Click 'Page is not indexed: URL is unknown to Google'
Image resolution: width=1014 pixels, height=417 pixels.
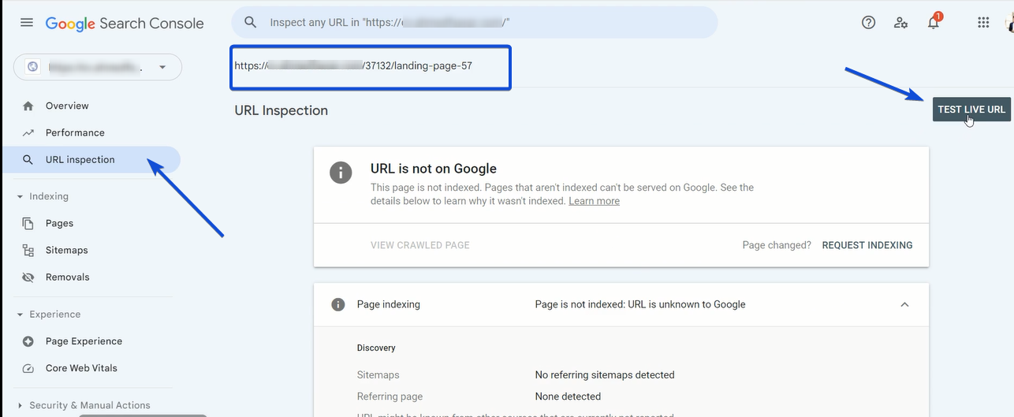coord(640,304)
